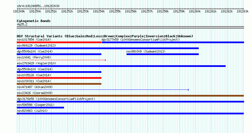
Task: Open nsv471487 (Alkan2009) label
Action: tap(35, 87)
